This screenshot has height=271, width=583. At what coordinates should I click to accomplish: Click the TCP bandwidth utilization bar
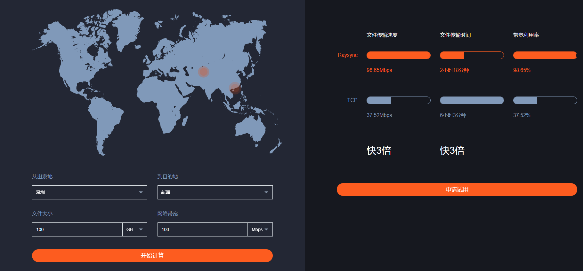[x=545, y=100]
